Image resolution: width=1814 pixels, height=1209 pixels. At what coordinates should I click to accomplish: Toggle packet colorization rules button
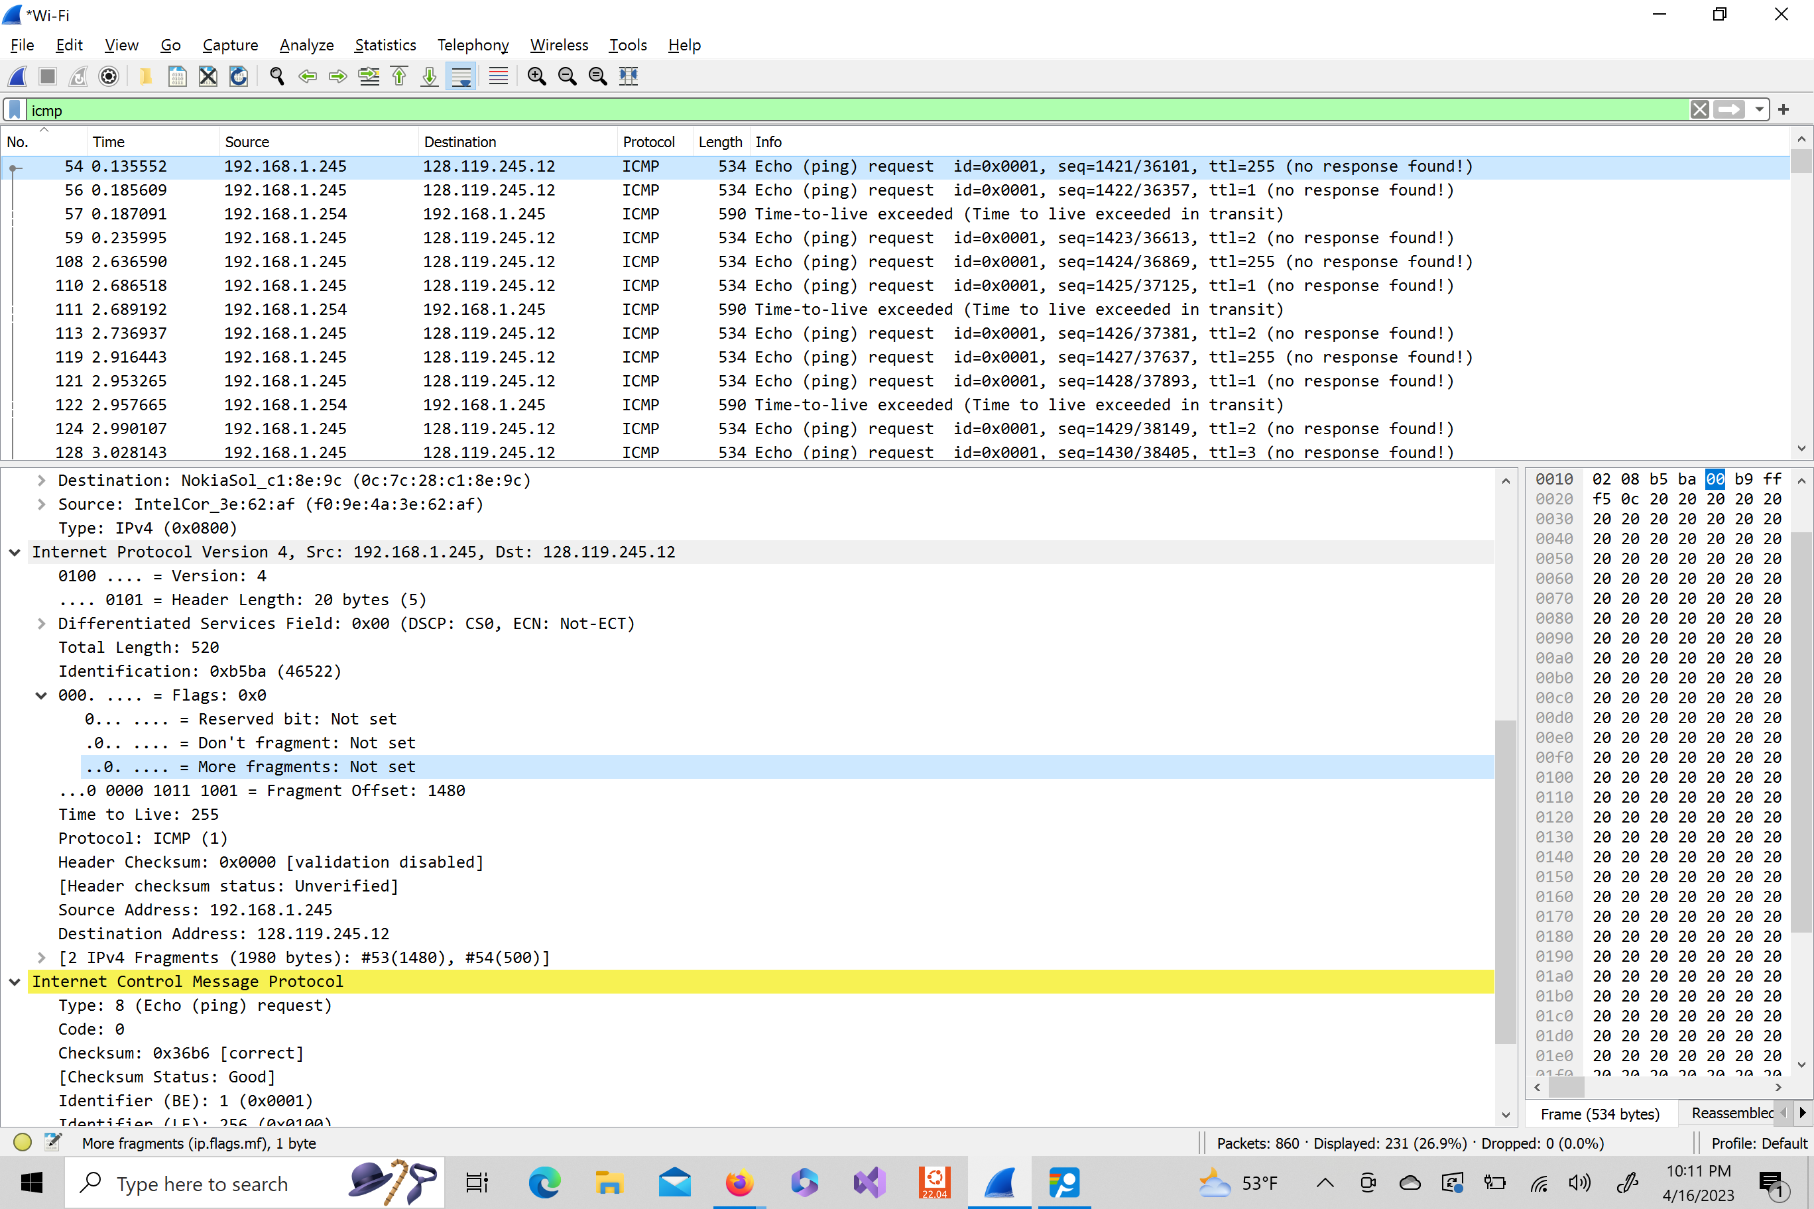[x=498, y=76]
